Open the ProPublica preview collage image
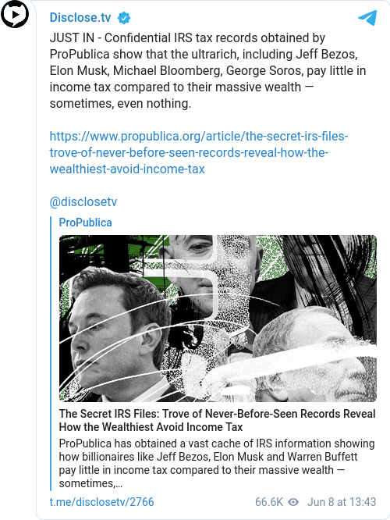The image size is (390, 520). [218, 319]
